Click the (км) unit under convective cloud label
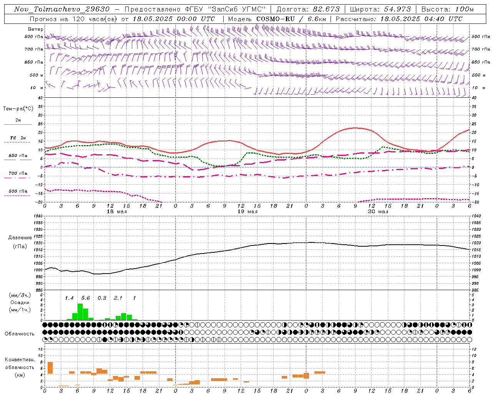Image resolution: width=492 pixels, height=394 pixels. point(20,375)
